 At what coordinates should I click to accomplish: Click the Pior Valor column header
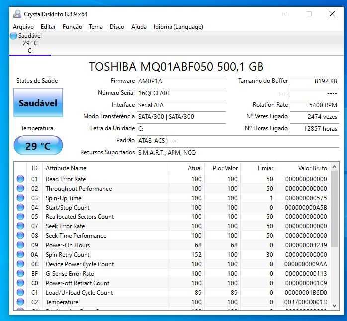pyautogui.click(x=222, y=168)
